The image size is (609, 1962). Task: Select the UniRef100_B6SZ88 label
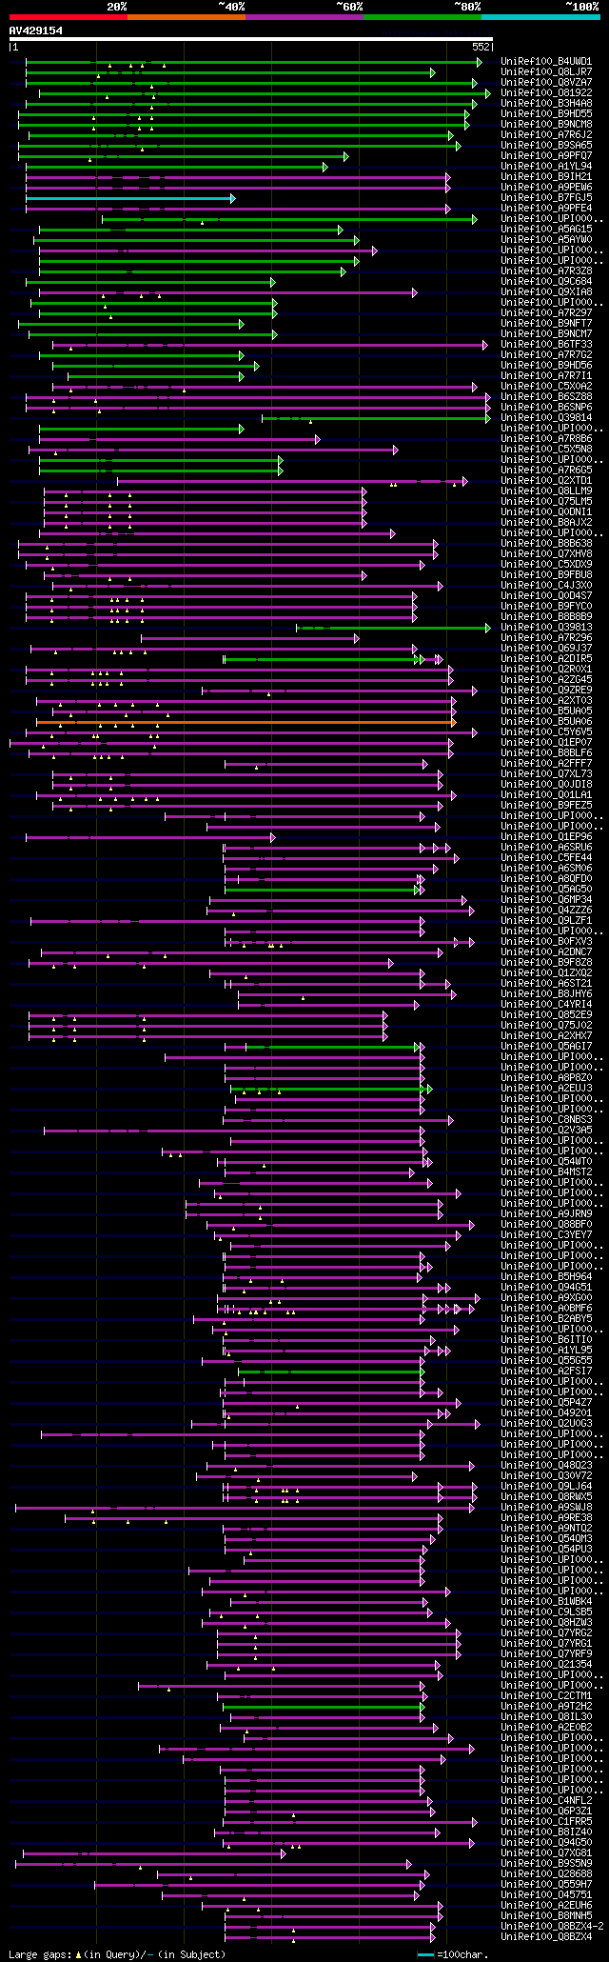(546, 397)
